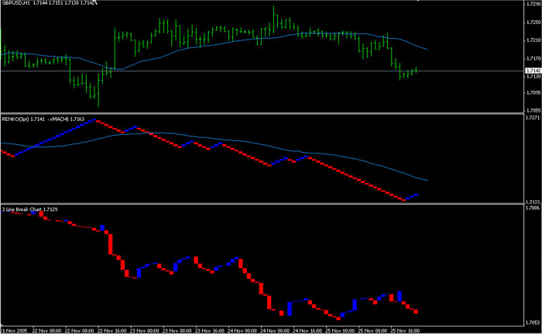Click the 1.7053 Line Break scale label
The height and width of the screenshot is (335, 542).
click(x=533, y=323)
